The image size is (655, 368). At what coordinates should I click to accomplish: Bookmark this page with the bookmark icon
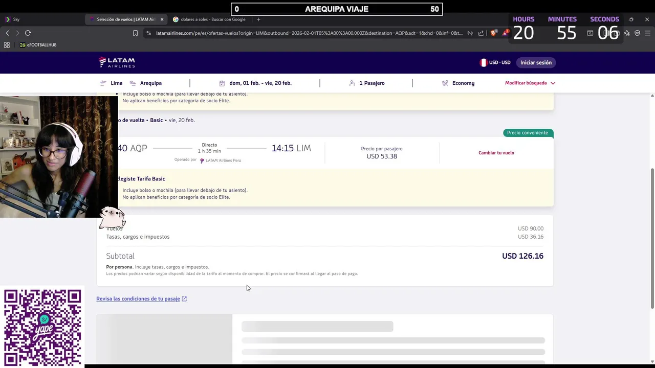135,33
